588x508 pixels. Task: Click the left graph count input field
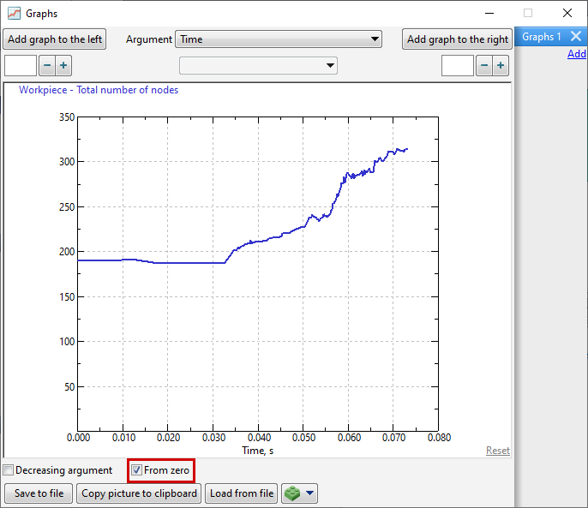click(x=21, y=66)
